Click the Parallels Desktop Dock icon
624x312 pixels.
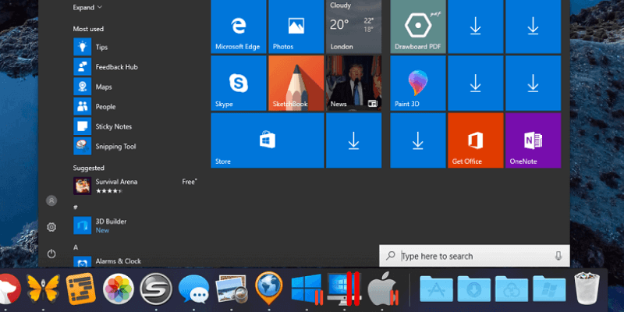point(344,289)
